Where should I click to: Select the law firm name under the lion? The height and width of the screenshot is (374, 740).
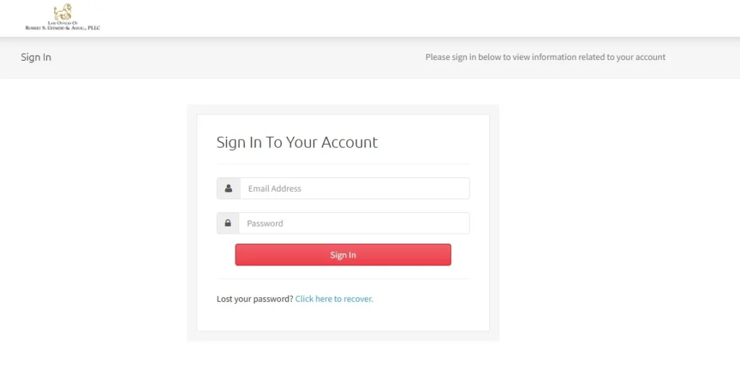63,25
